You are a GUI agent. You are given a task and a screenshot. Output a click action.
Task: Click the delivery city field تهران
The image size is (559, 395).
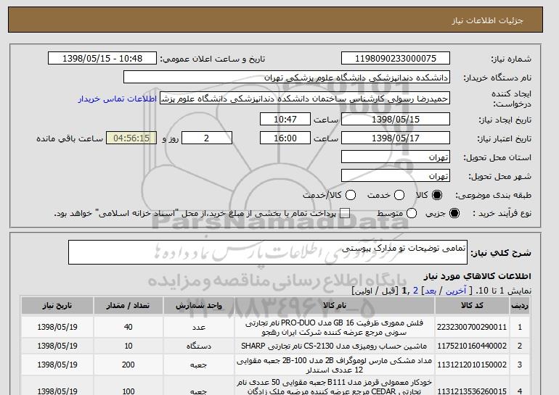click(x=396, y=176)
